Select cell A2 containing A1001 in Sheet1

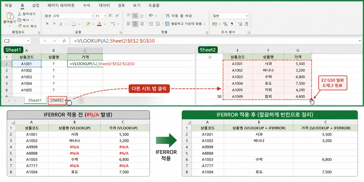click(x=26, y=64)
